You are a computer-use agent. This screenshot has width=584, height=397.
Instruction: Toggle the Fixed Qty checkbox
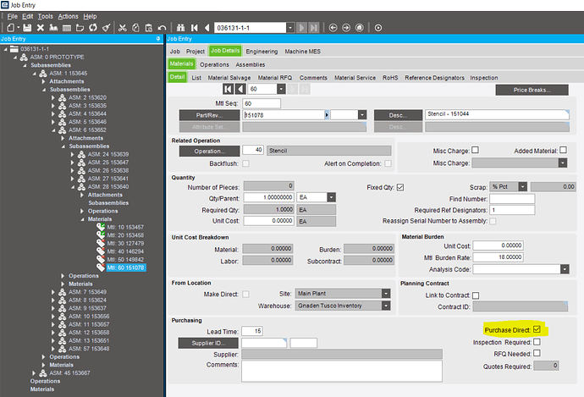pos(400,187)
